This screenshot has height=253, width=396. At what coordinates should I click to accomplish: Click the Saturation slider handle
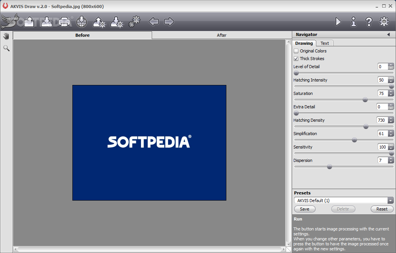click(x=365, y=100)
